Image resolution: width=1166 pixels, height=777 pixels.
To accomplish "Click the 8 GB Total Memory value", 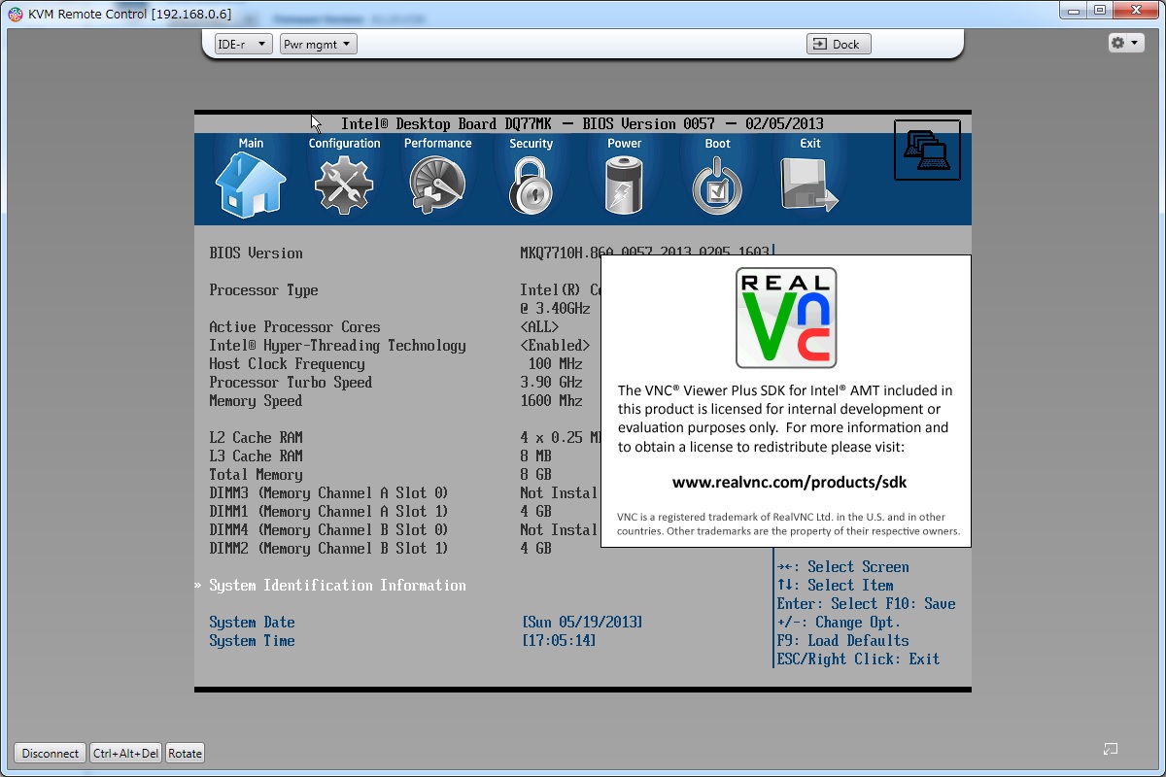I will coord(535,474).
